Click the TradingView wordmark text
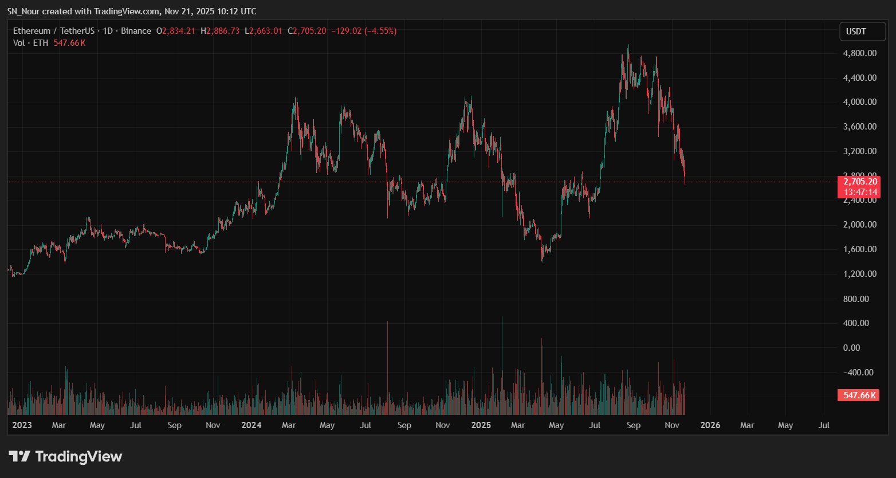Image resolution: width=896 pixels, height=478 pixels. click(x=78, y=457)
